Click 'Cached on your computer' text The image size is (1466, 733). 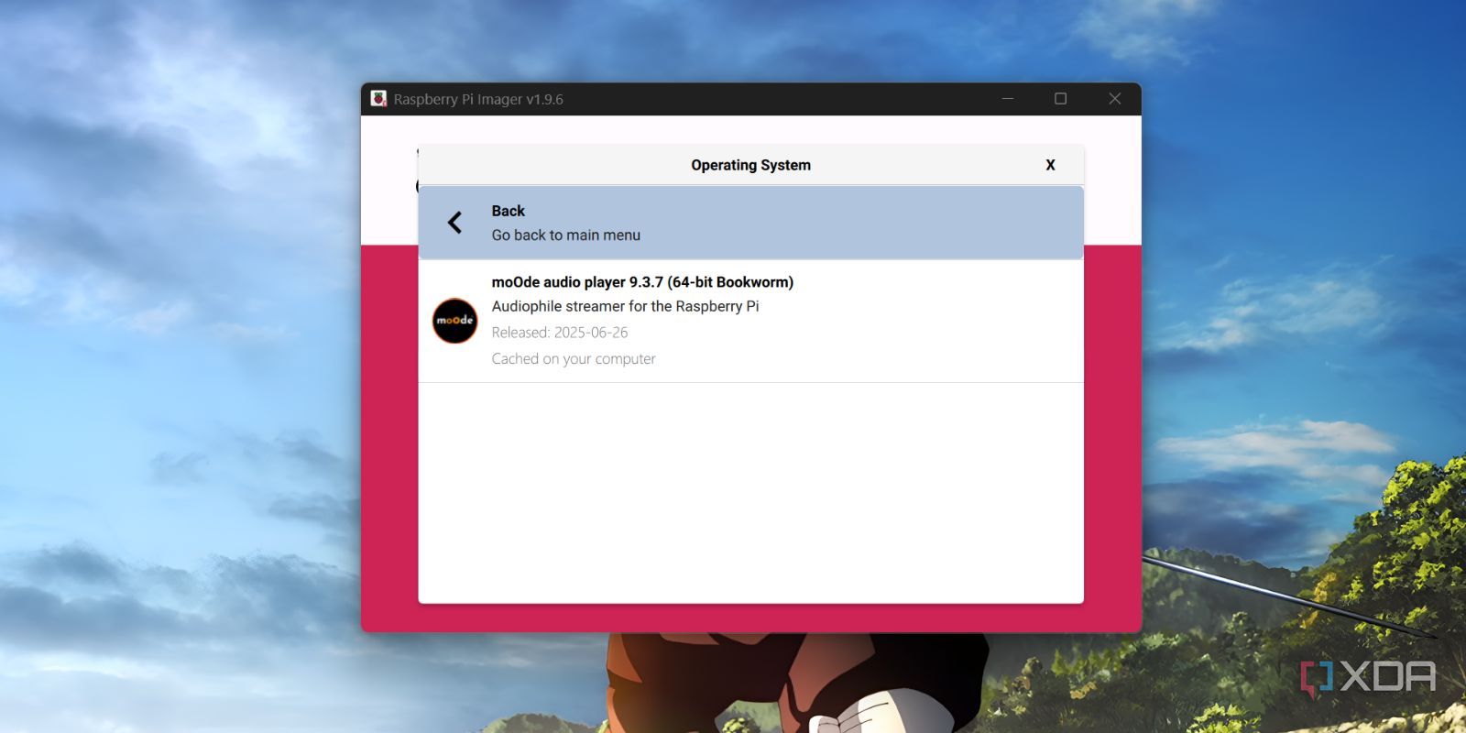point(574,359)
